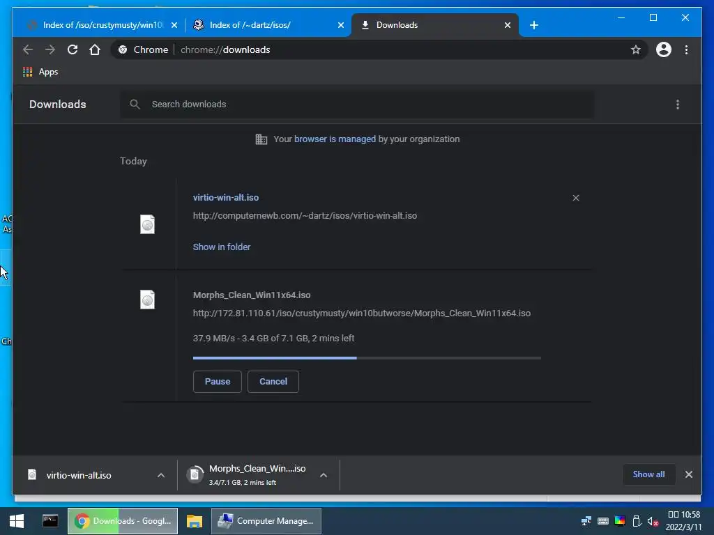Remove virtio-win-alt.iso from the downloads list
Image resolution: width=714 pixels, height=535 pixels.
[x=576, y=198]
